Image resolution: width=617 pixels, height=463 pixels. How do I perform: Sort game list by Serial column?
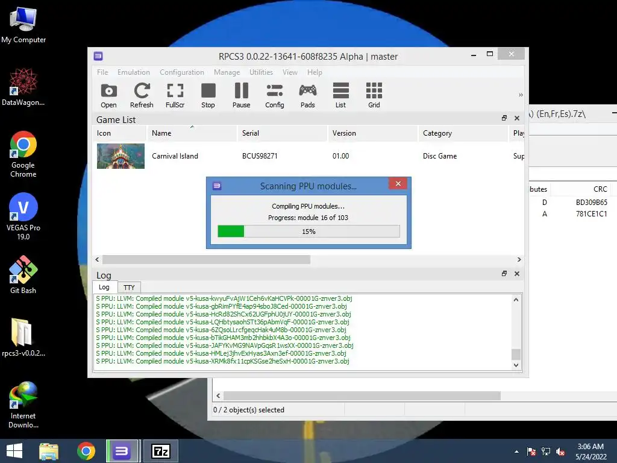tap(282, 133)
